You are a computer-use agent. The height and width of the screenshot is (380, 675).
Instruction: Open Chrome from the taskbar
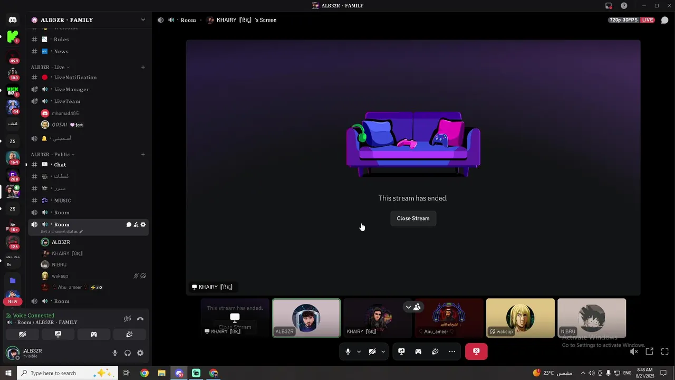(x=144, y=373)
